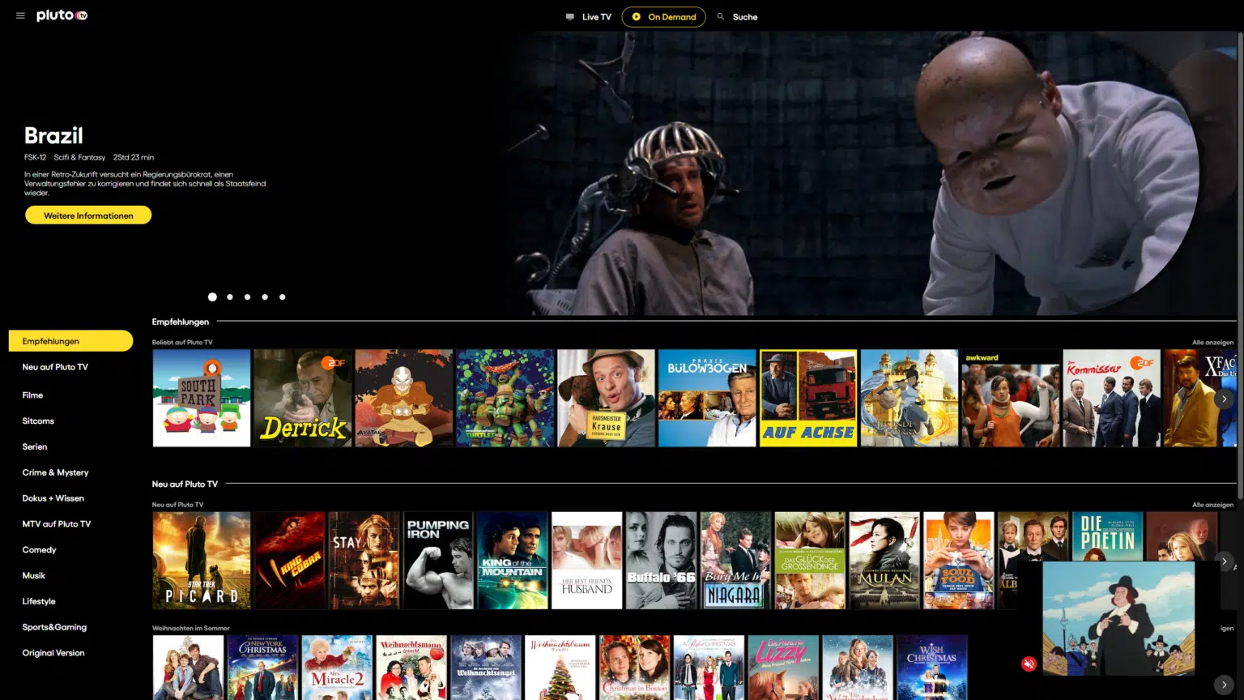Screen dimensions: 1244x700
Task: Open the Crime & Mystery category
Action: 55,472
